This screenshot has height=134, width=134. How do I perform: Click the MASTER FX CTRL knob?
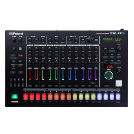[76, 40]
